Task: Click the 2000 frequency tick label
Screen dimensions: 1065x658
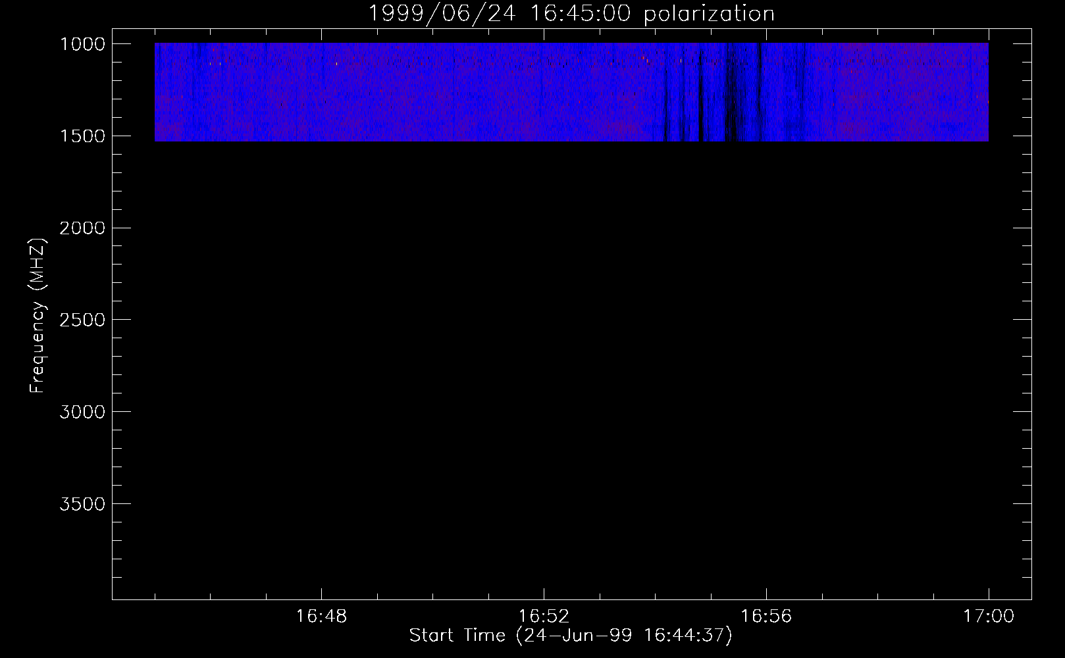Action: point(82,228)
